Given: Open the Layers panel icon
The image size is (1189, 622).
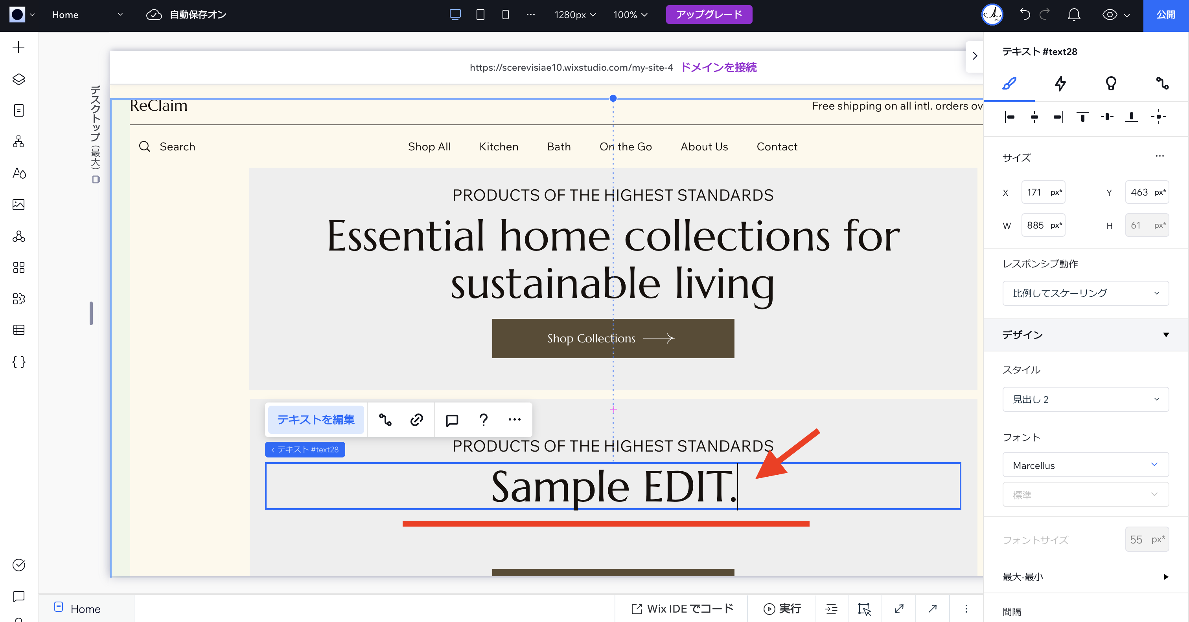Looking at the screenshot, I should [18, 79].
